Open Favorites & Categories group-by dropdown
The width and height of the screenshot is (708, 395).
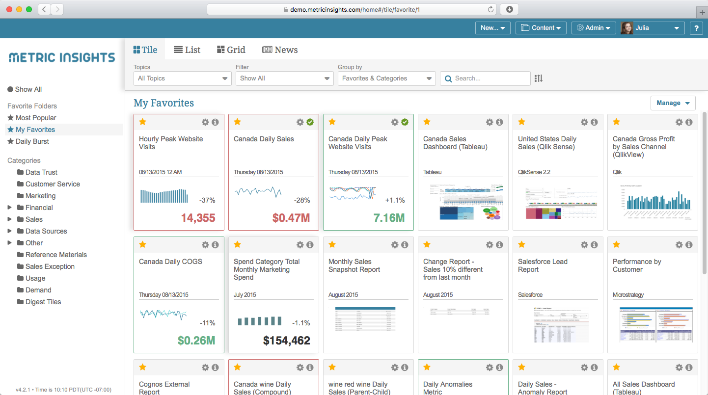coord(387,79)
